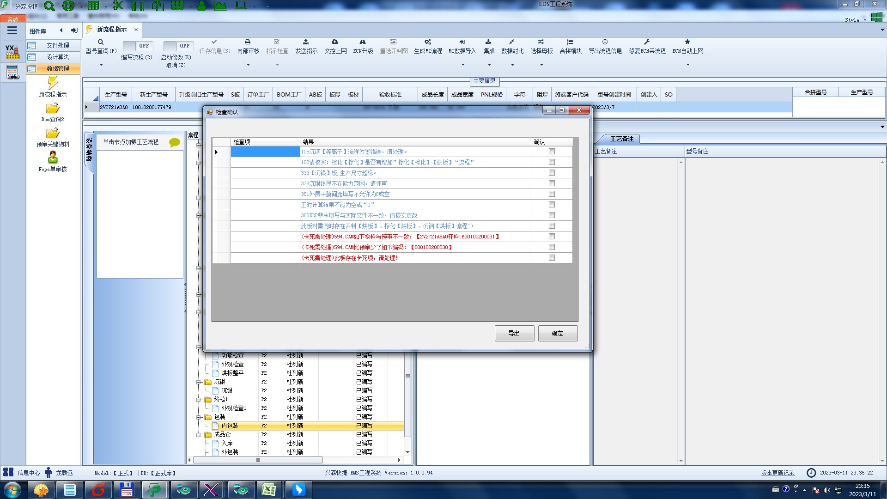Select the 工艺备注 tab
Screen dimensions: 887x499
tap(621, 139)
